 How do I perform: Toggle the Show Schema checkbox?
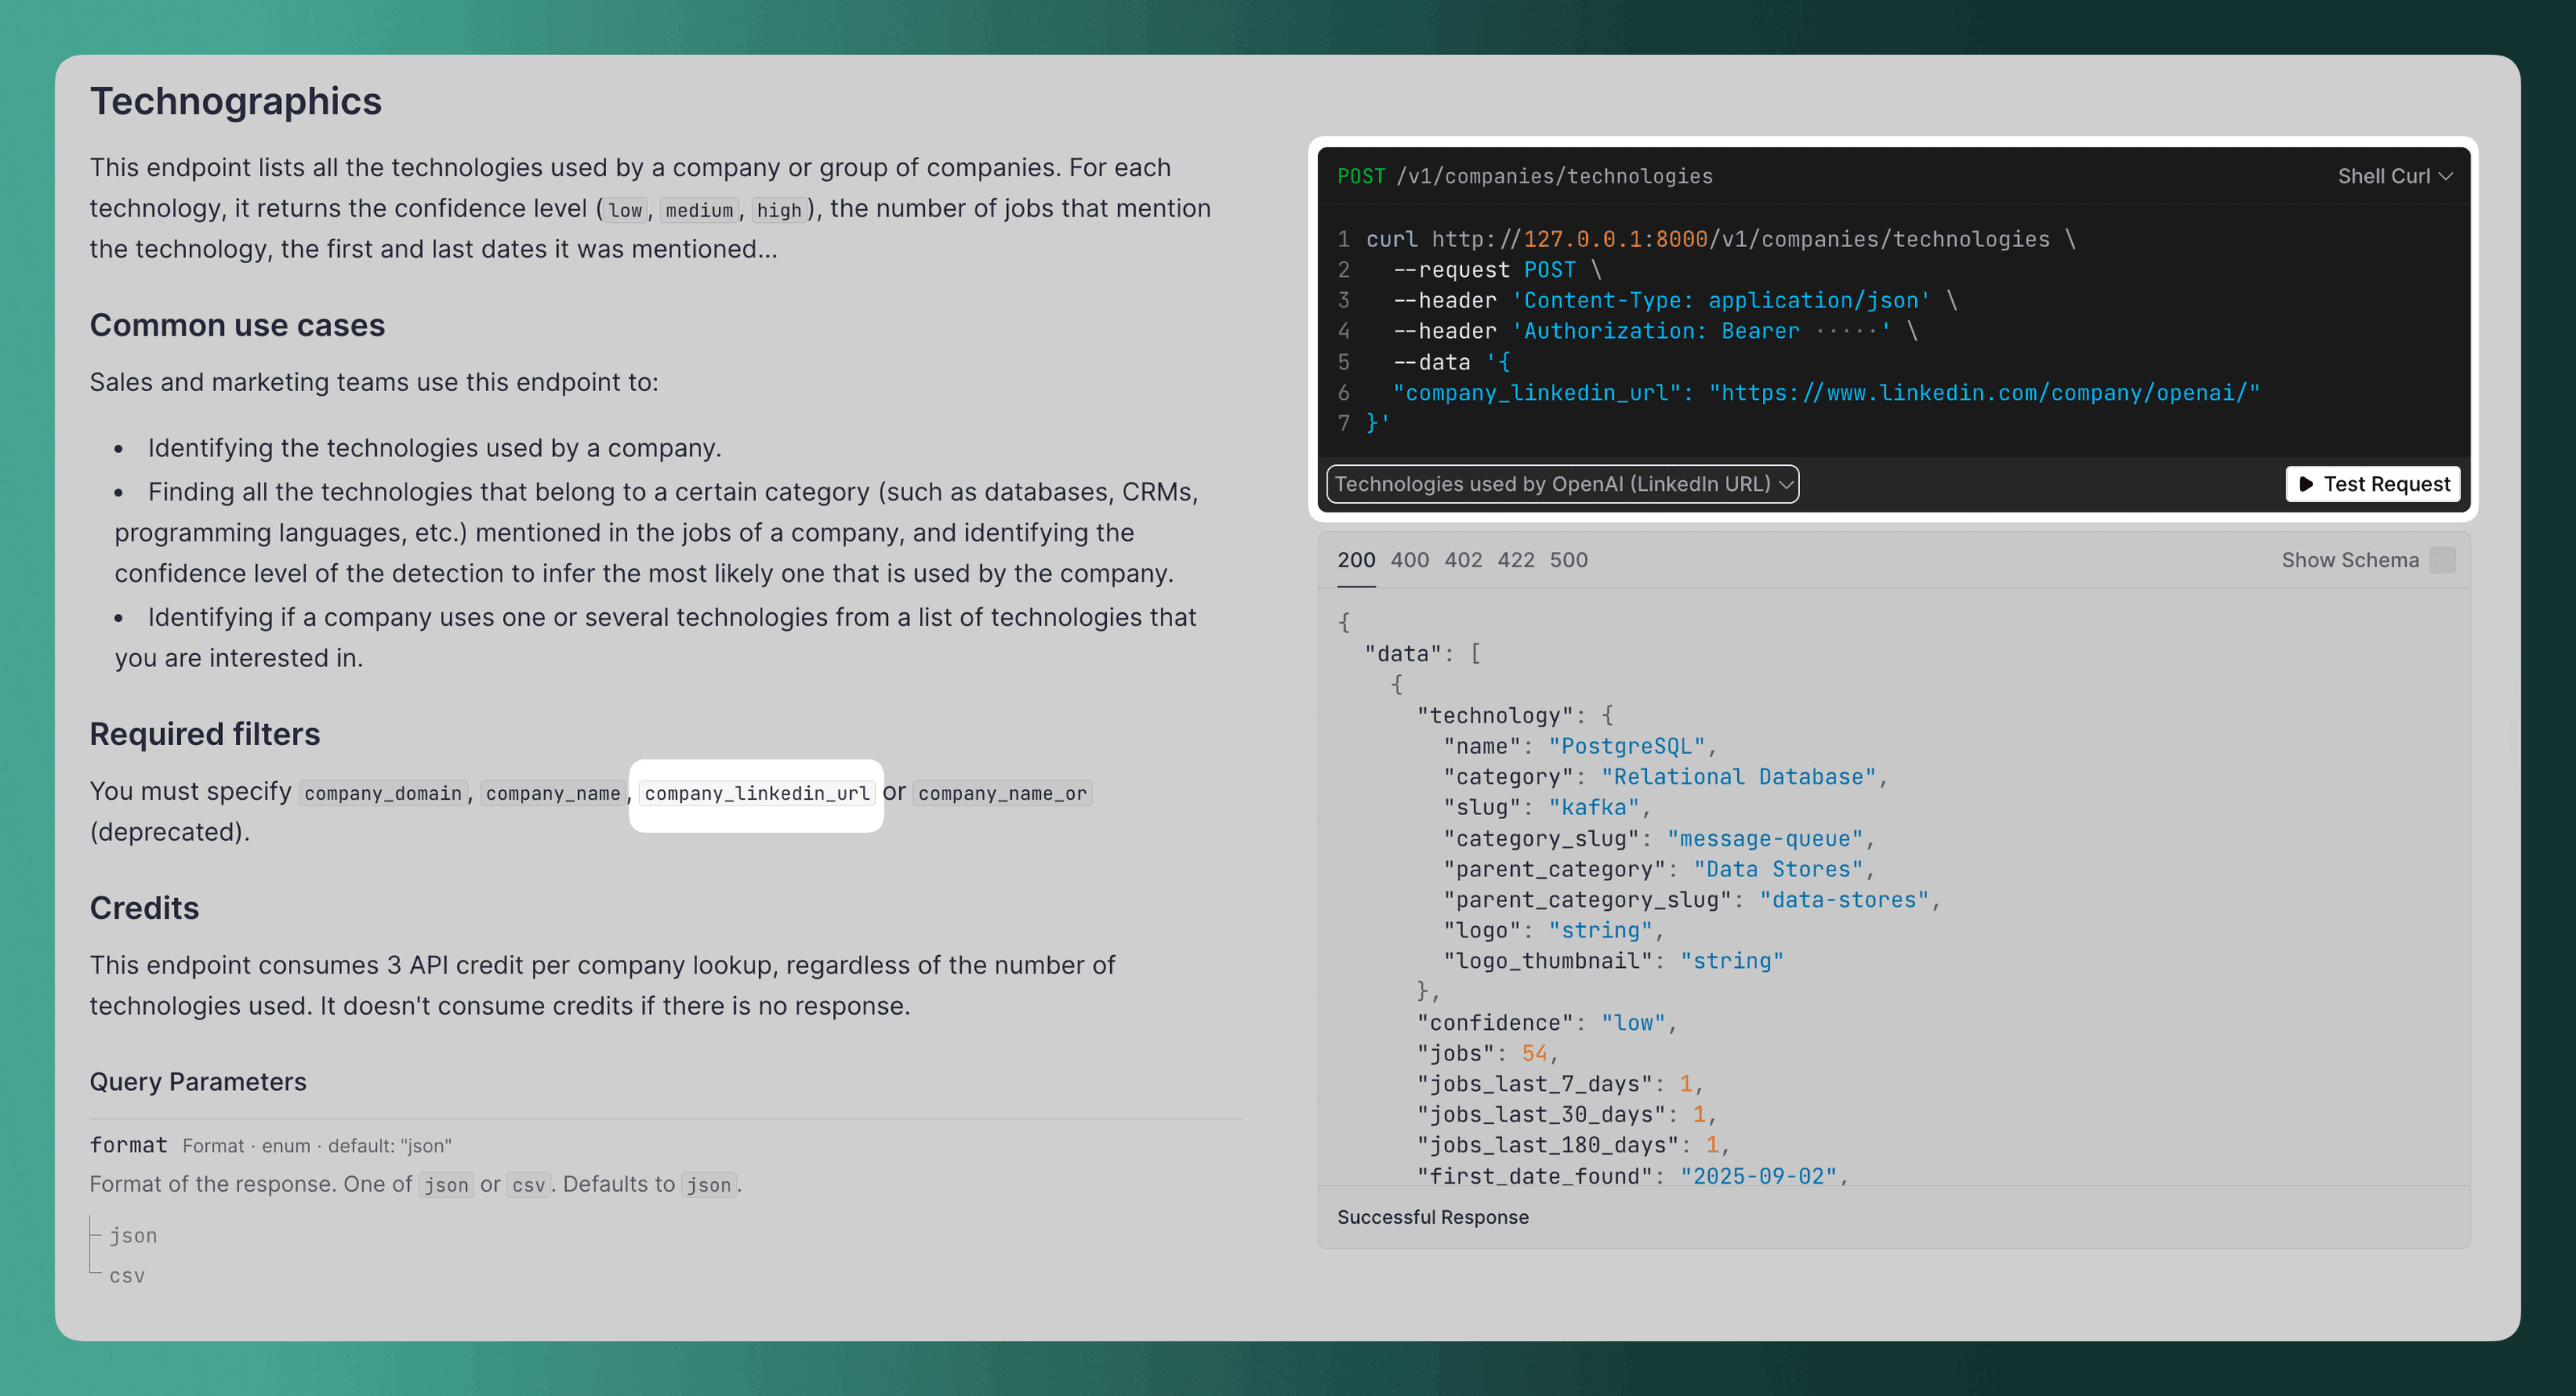tap(2442, 559)
